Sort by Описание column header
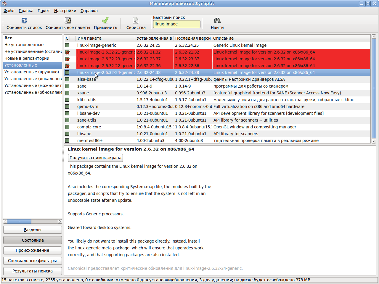The height and width of the screenshot is (284, 379). [291, 38]
